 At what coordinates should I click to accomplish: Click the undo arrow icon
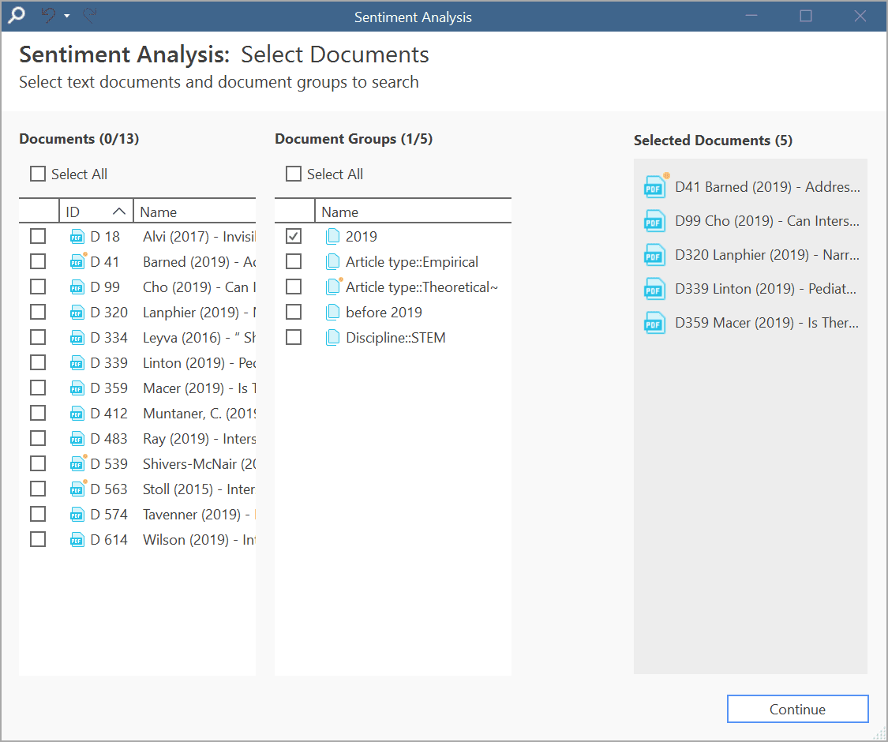tap(49, 15)
